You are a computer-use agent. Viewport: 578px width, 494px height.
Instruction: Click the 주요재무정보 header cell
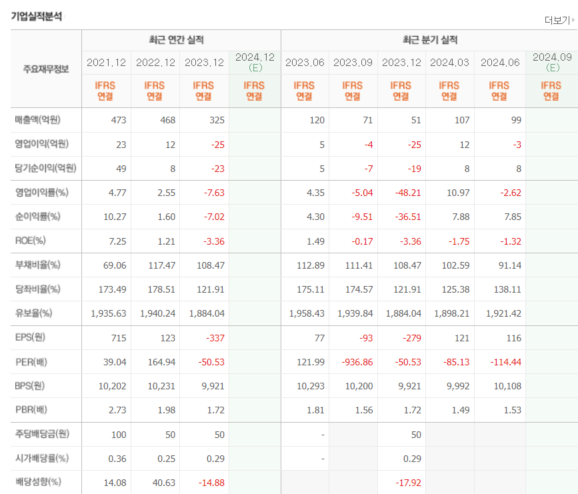click(46, 69)
